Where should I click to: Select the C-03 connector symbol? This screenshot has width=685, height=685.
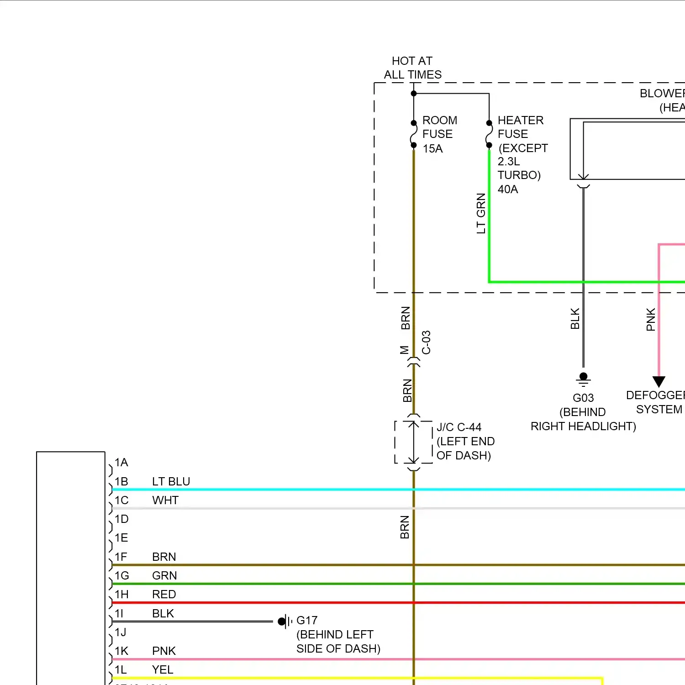pos(414,362)
